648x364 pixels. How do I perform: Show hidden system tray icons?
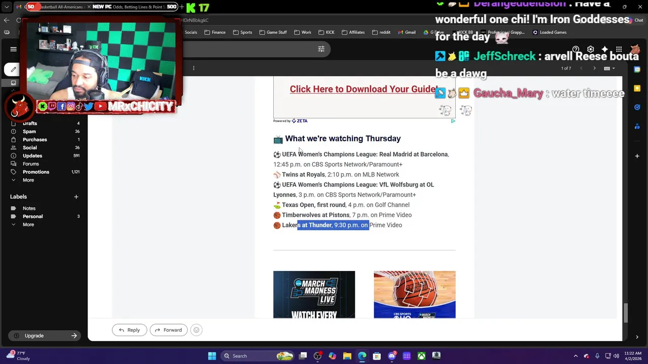(x=576, y=356)
